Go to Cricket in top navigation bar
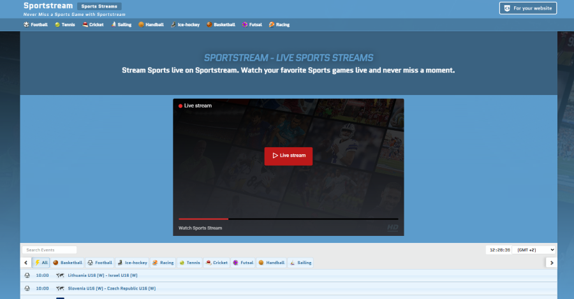The width and height of the screenshot is (574, 299). (93, 25)
